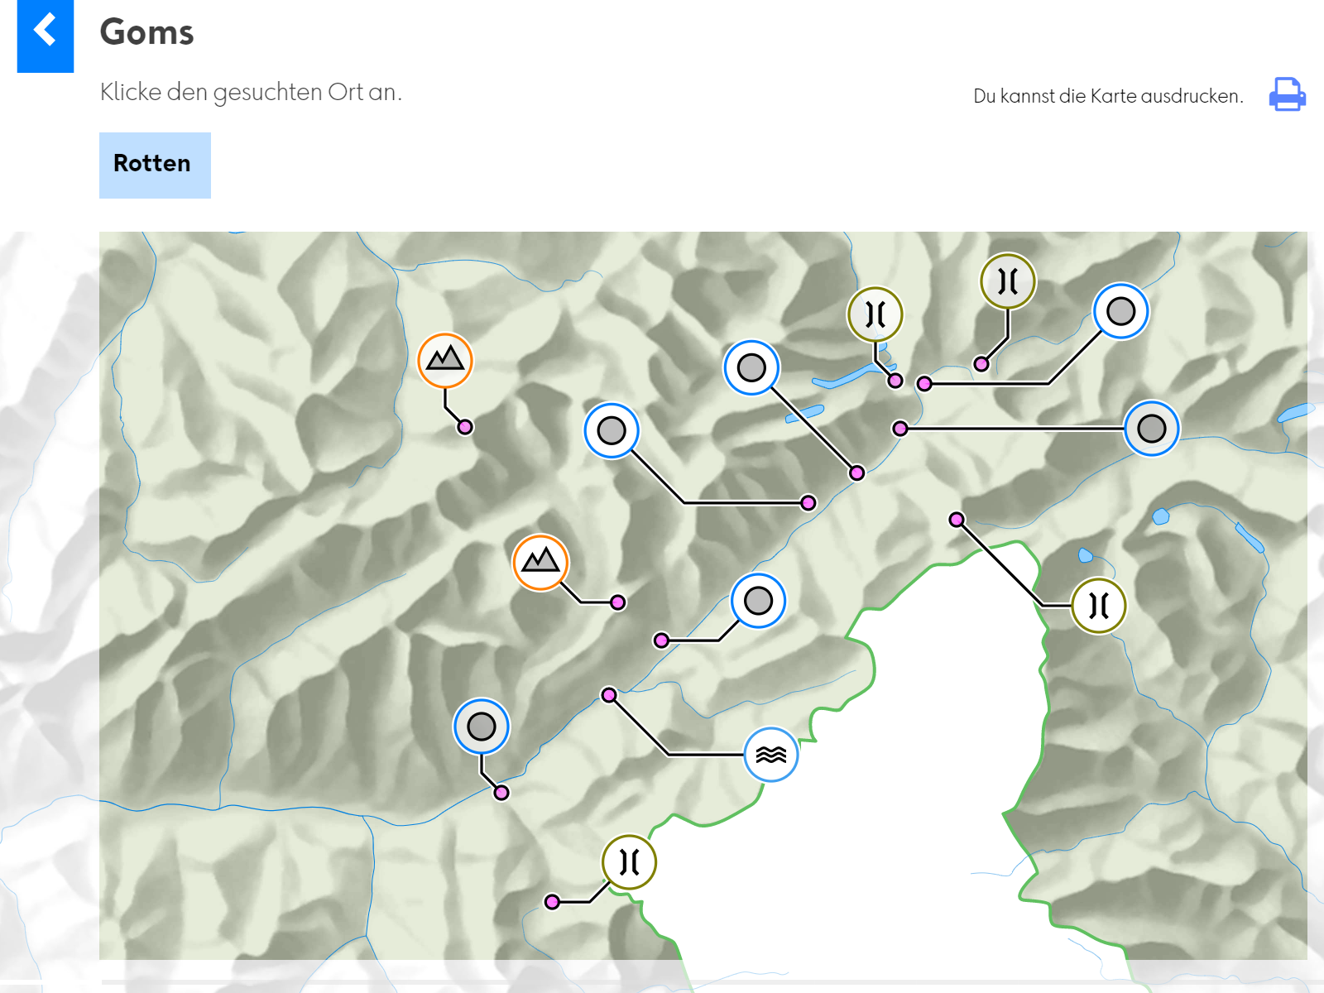Click the Rotten target label
Image resolution: width=1324 pixels, height=993 pixels.
155,165
